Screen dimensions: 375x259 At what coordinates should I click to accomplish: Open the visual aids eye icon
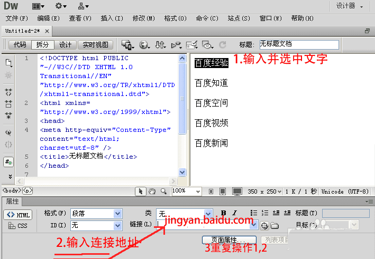coord(207,45)
